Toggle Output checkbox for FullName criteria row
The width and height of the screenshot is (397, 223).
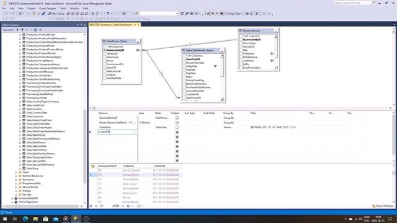click(x=177, y=123)
